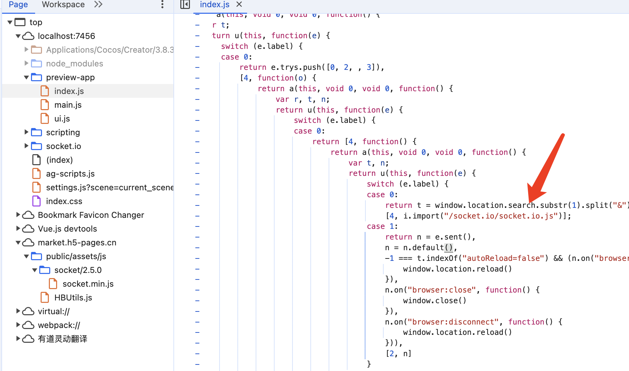629x371 pixels.
Task: Hide the navigator sidebar pane
Action: 185,4
